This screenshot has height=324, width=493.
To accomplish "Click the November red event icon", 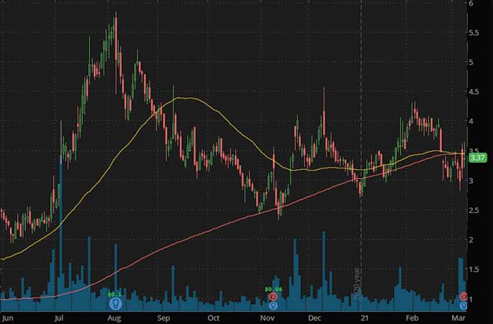I will [x=273, y=297].
